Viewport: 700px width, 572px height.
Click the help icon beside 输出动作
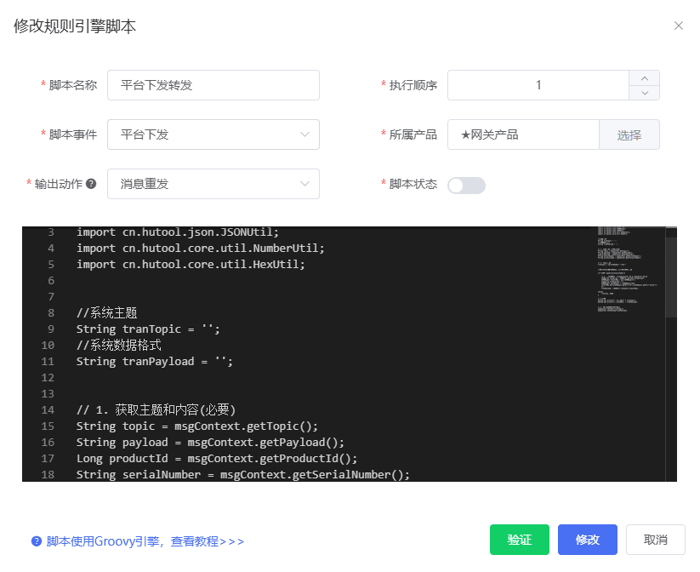[x=91, y=184]
